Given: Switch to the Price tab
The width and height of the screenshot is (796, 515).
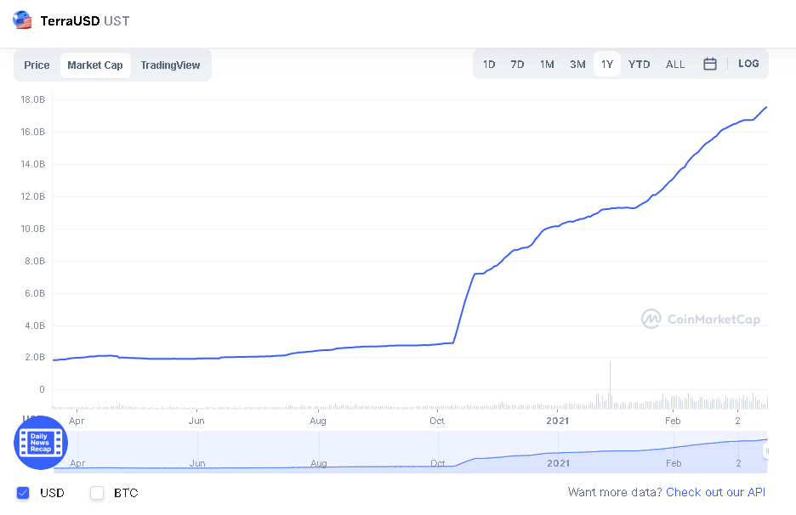Looking at the screenshot, I should tap(37, 65).
